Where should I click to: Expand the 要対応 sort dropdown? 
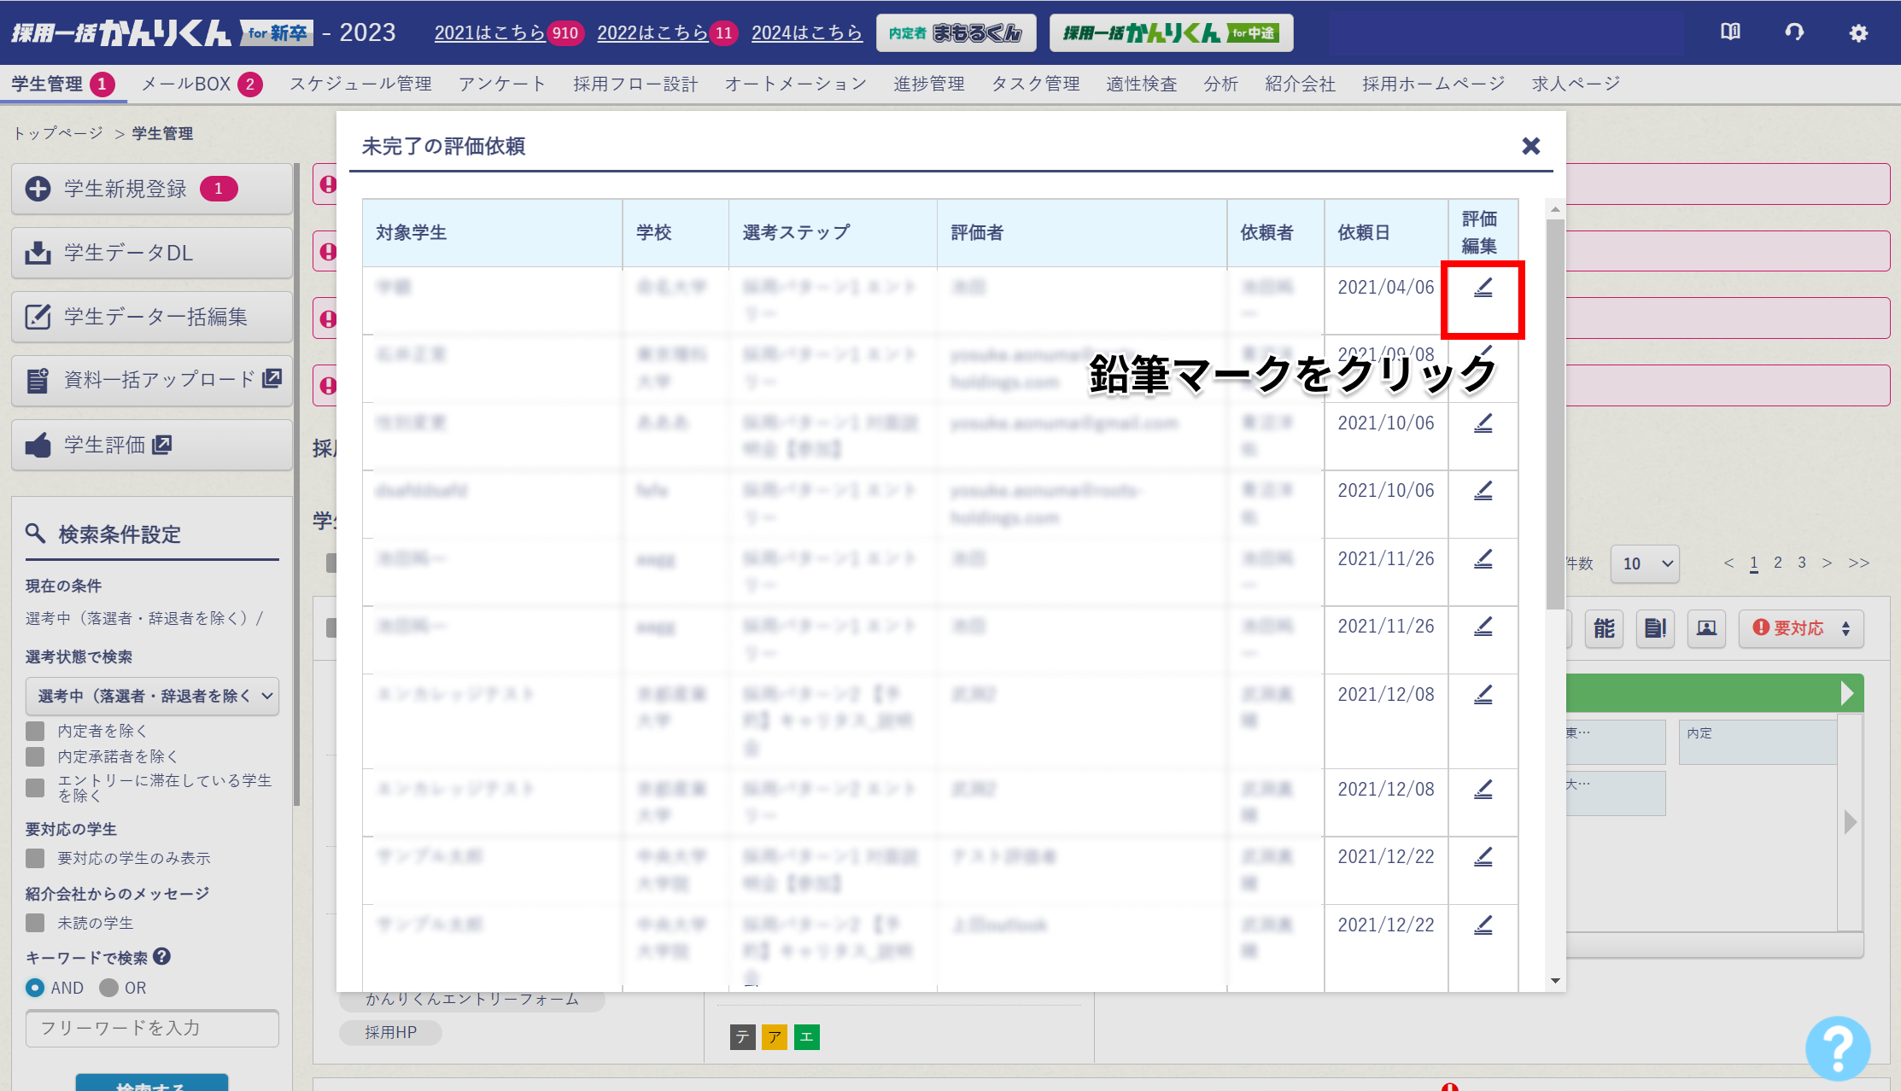1800,628
